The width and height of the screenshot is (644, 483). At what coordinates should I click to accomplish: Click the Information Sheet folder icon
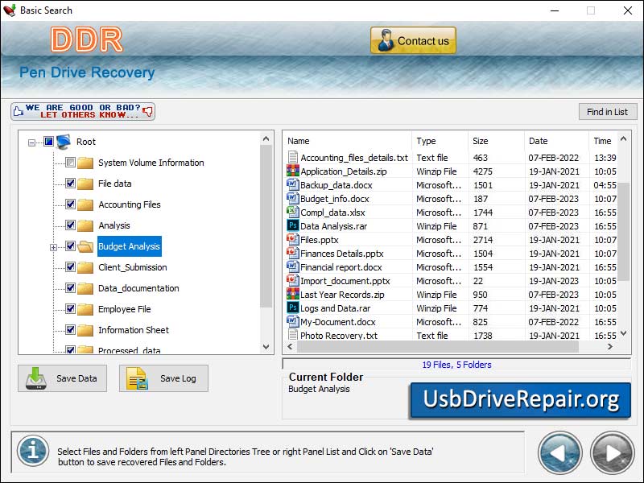click(85, 331)
